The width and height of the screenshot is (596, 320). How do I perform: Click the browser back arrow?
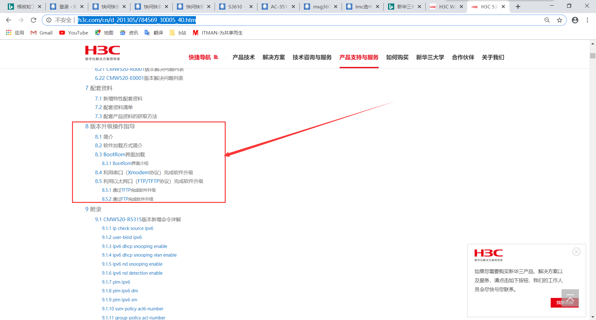[x=8, y=20]
